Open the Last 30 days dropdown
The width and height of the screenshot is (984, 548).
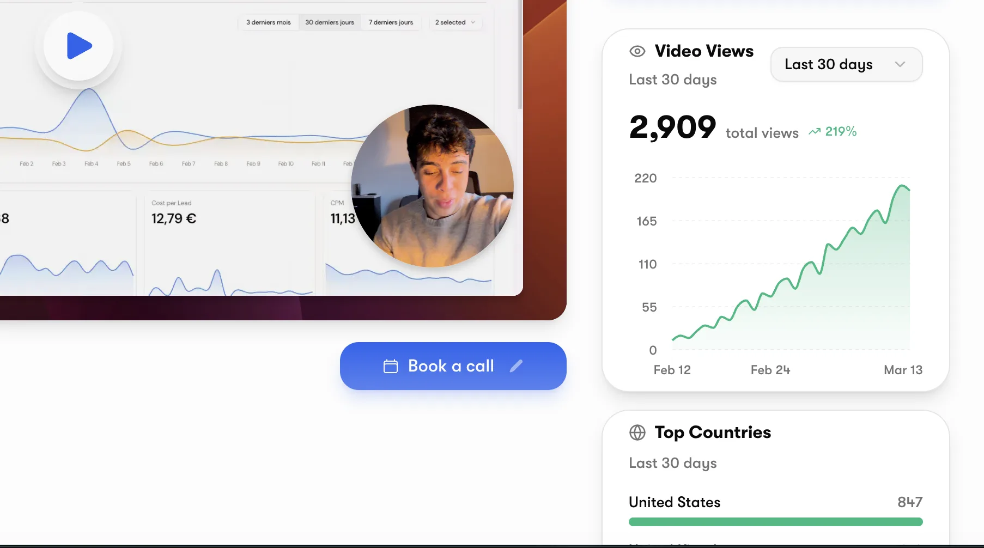pos(846,64)
